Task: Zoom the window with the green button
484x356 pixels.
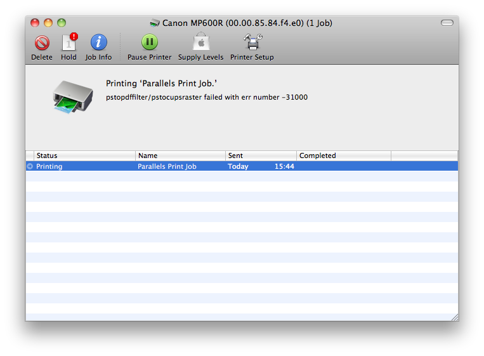Action: point(62,23)
